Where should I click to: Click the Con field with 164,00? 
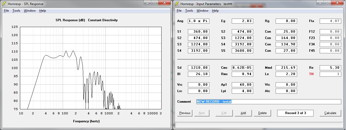point(286,38)
